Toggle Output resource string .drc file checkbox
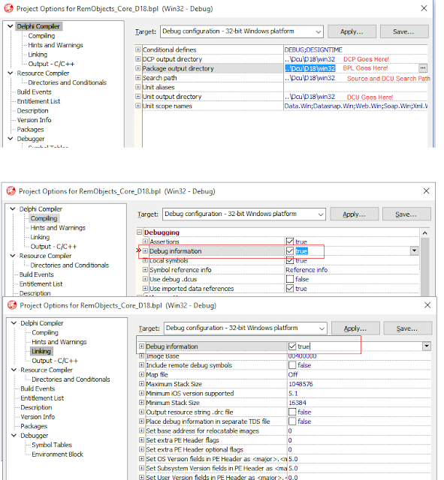 point(292,412)
